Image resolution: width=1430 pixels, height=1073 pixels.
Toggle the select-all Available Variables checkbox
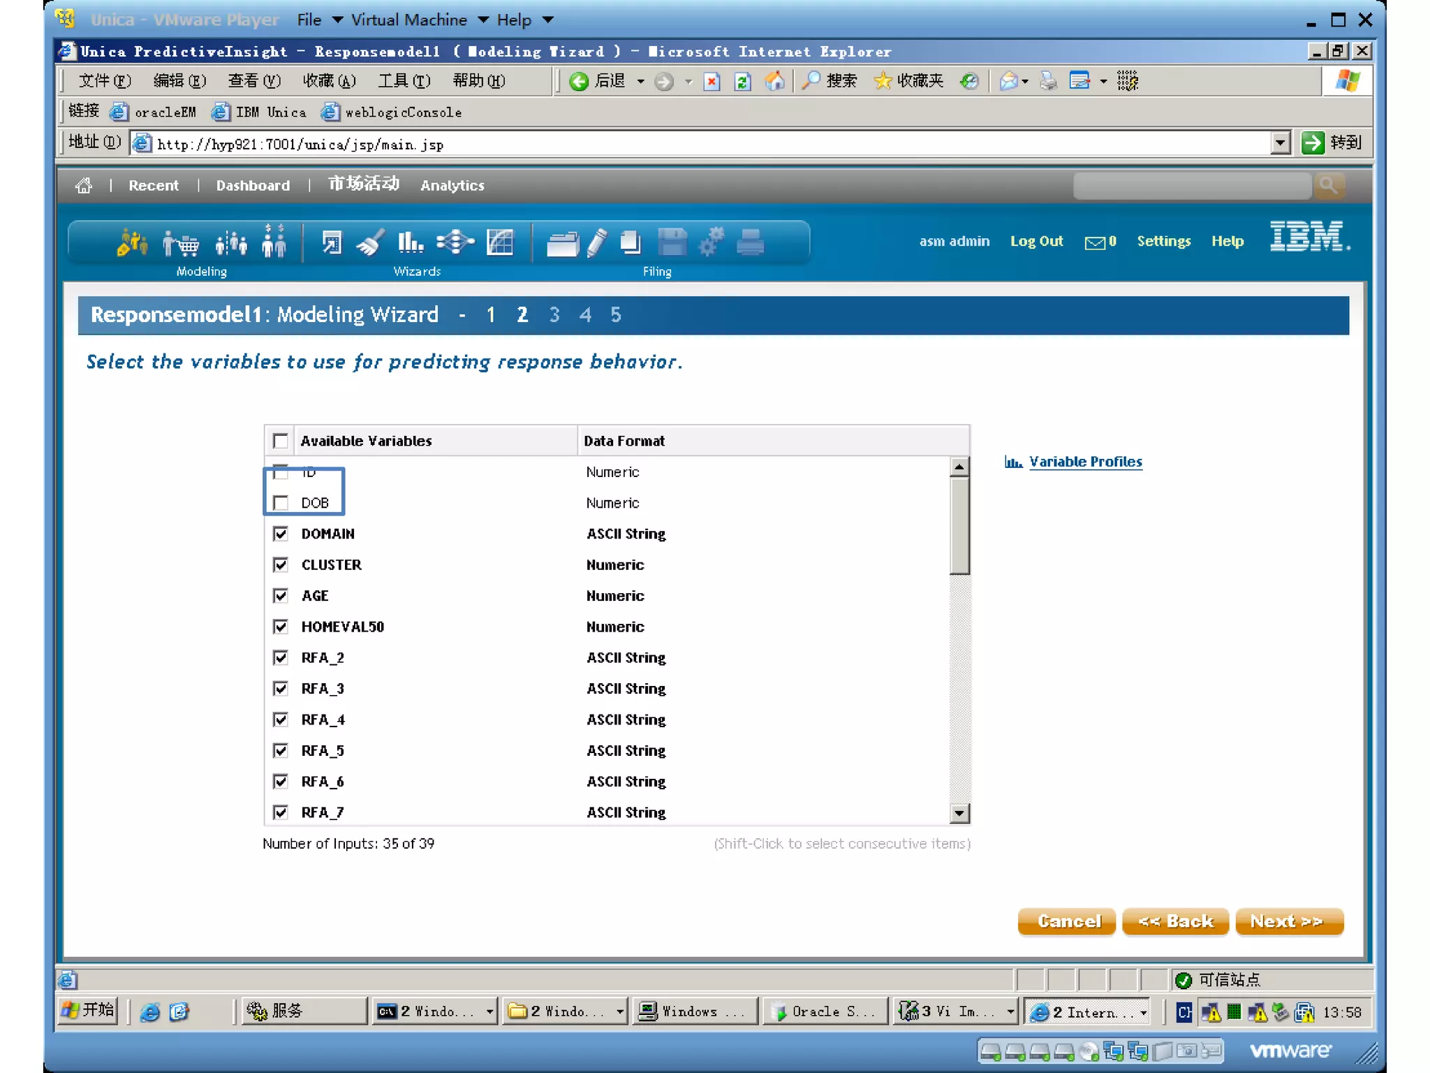[281, 441]
